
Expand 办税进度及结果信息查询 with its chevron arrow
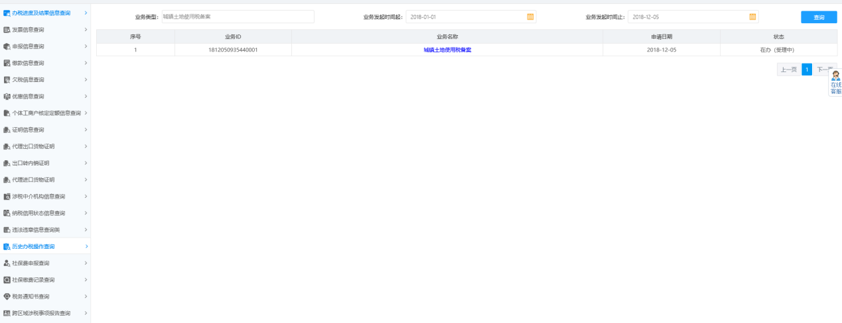[x=86, y=13]
